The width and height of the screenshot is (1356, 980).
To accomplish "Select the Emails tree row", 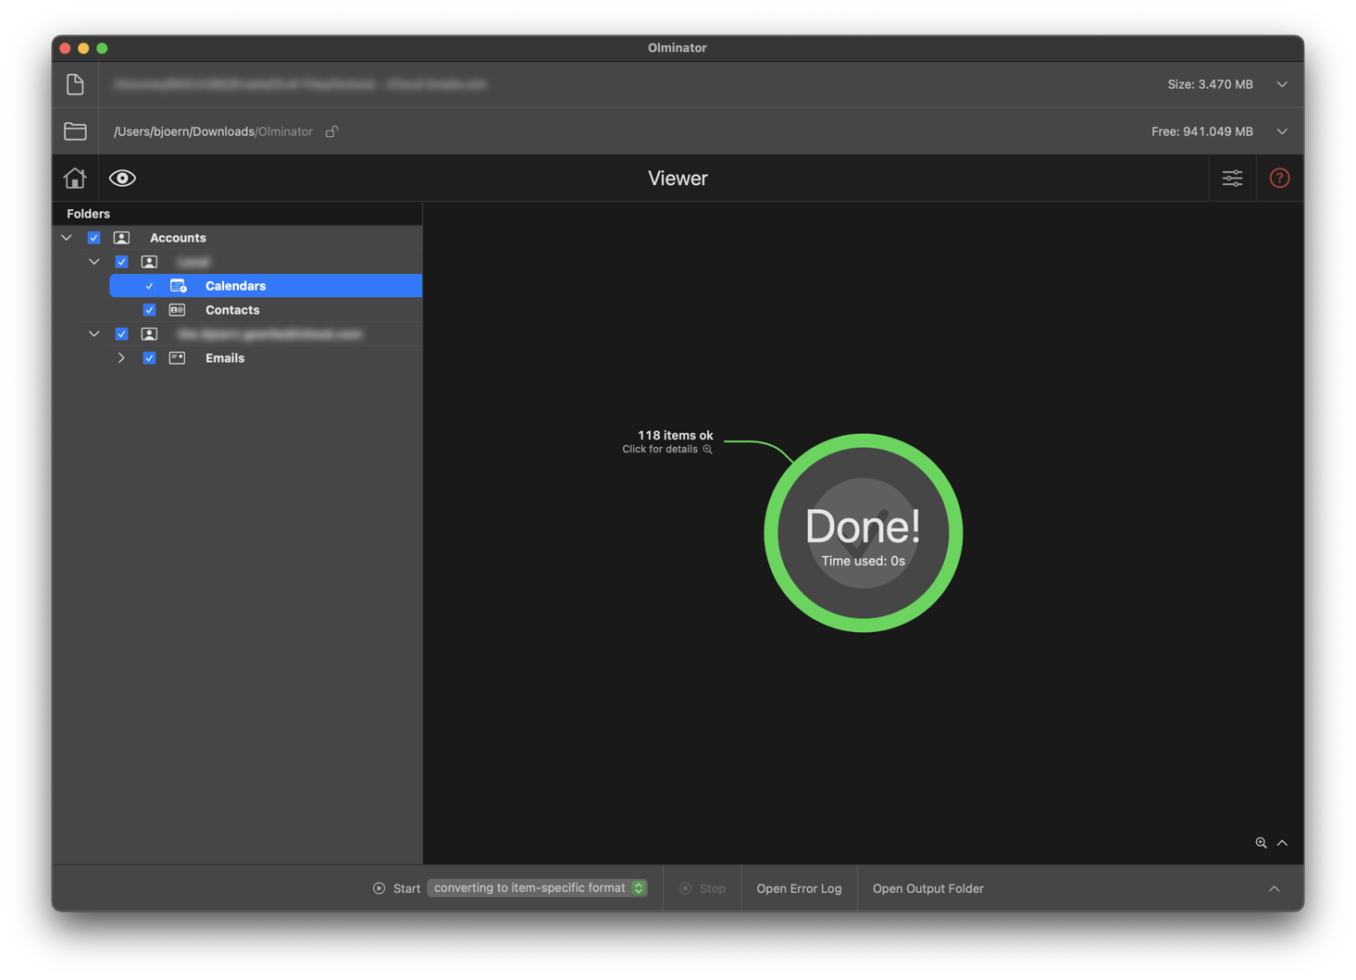I will 266,358.
